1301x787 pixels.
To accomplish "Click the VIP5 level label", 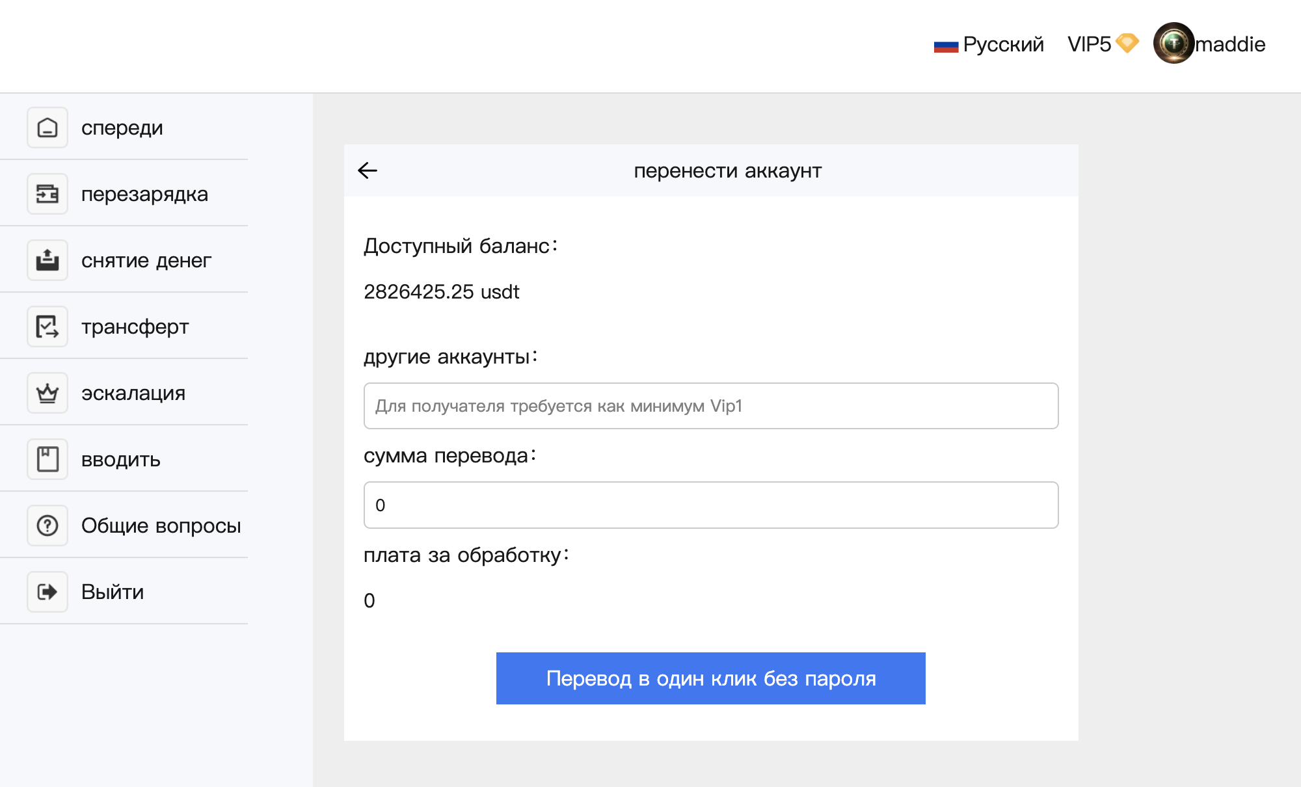I will tap(1090, 44).
